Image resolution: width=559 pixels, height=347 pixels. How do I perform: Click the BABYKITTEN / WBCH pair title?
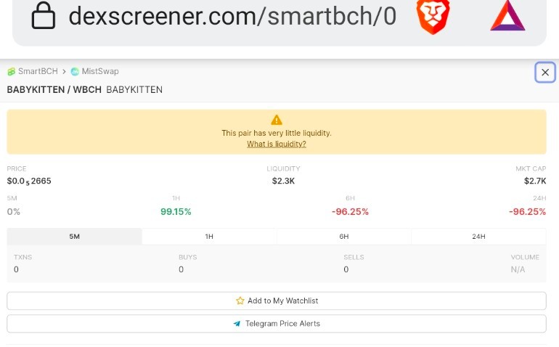pos(54,89)
